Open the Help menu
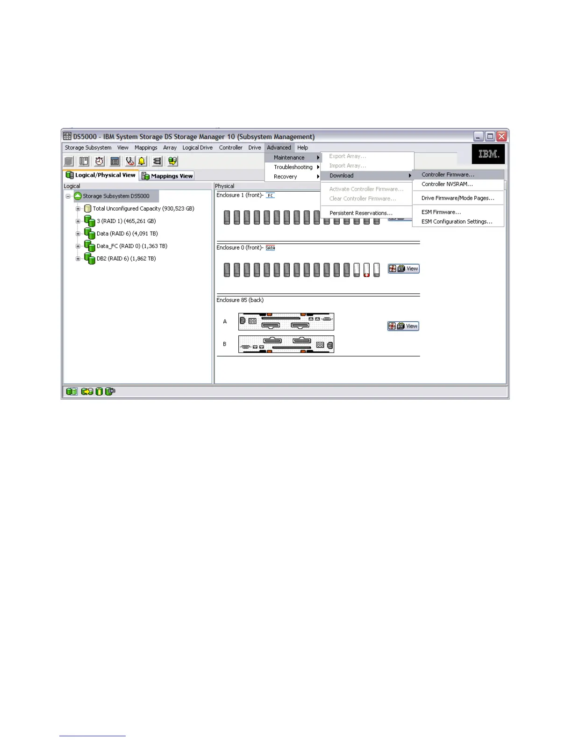The height and width of the screenshot is (740, 572). click(303, 148)
